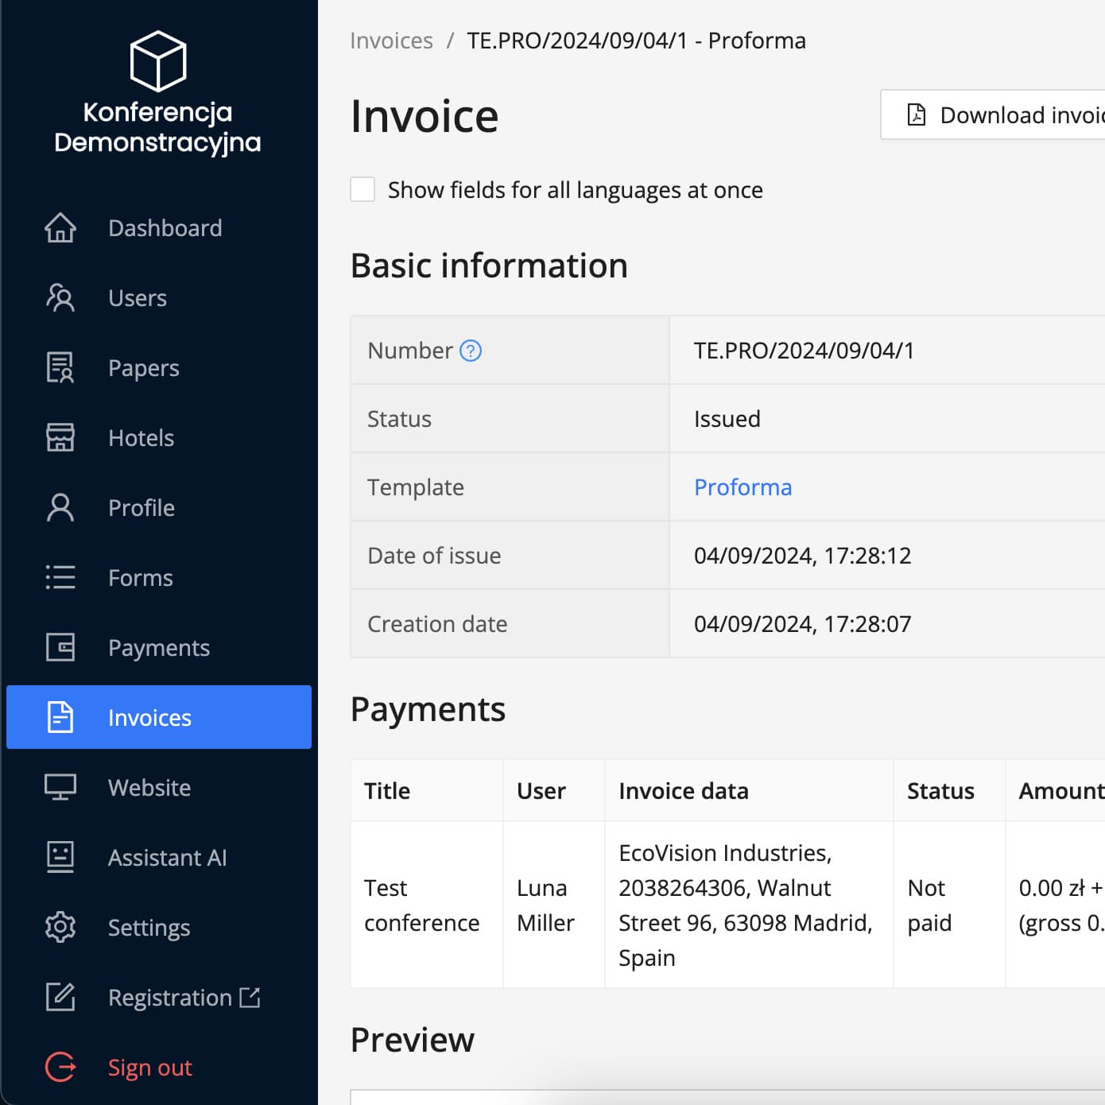Click the external link icon beside Registration
This screenshot has width=1105, height=1105.
250,997
